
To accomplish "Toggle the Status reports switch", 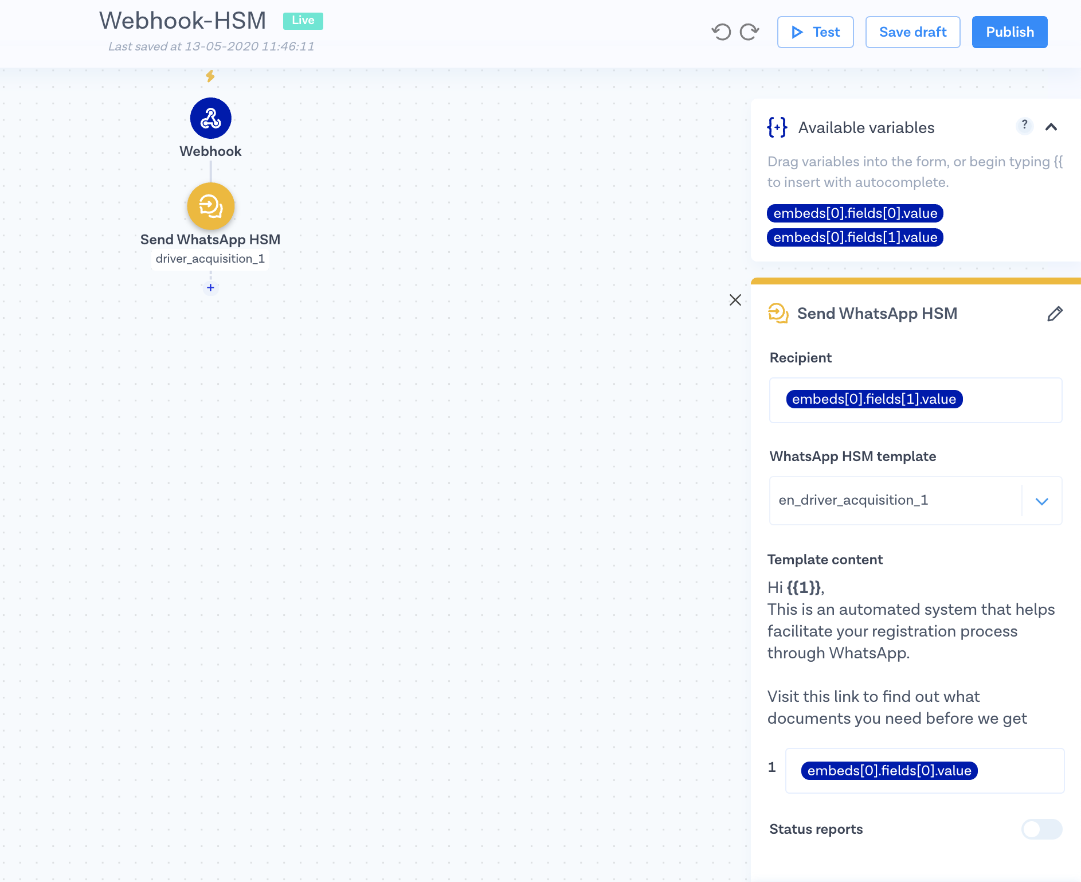I will coord(1041,829).
